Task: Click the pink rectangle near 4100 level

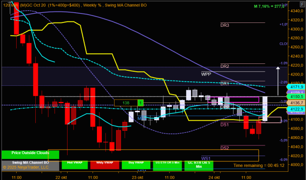Action: (x=270, y=120)
